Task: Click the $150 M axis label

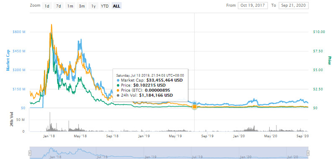Action: [19, 89]
